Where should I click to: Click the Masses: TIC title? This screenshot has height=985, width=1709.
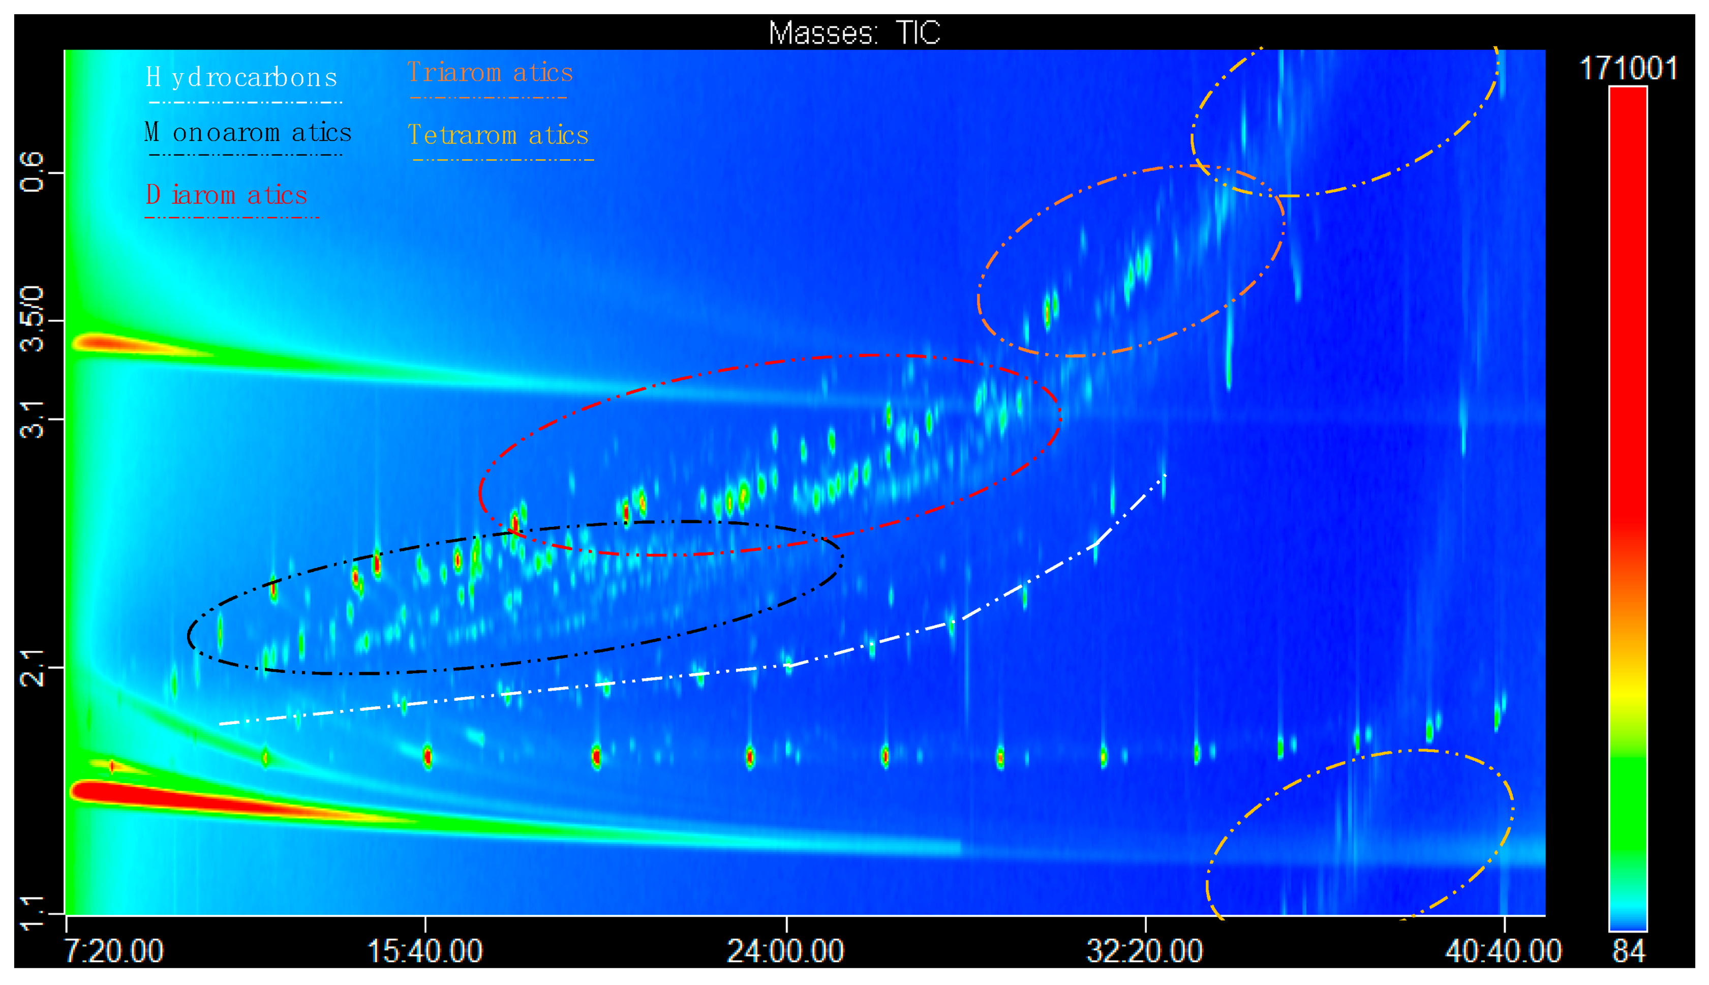854,33
